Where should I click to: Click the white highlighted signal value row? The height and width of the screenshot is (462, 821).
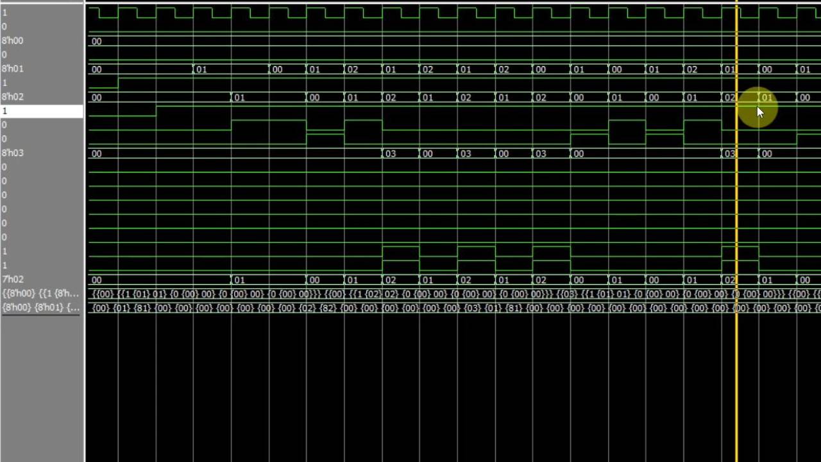[42, 111]
